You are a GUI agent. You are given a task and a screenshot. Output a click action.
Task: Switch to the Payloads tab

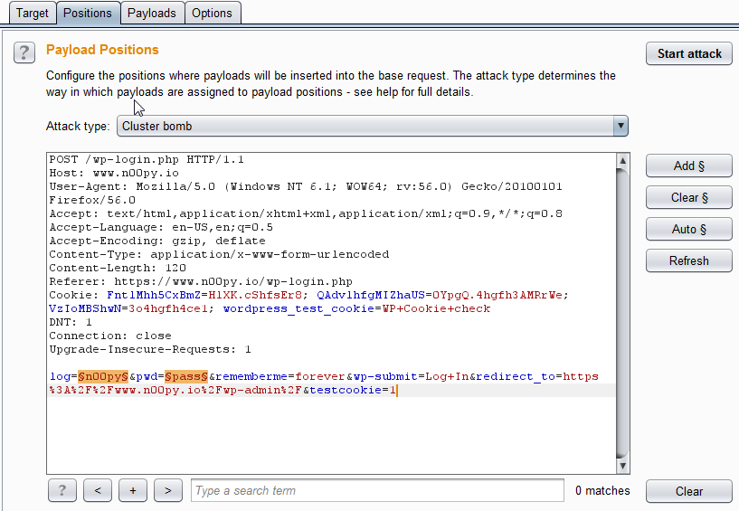[x=152, y=13]
